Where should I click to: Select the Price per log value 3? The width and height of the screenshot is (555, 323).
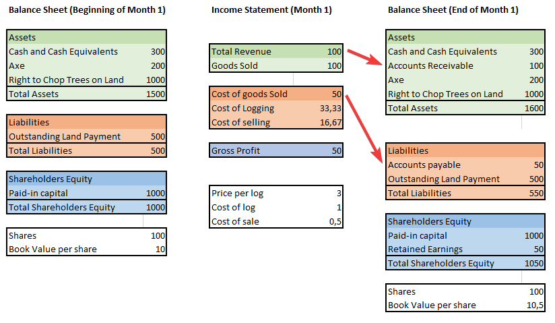coord(339,194)
